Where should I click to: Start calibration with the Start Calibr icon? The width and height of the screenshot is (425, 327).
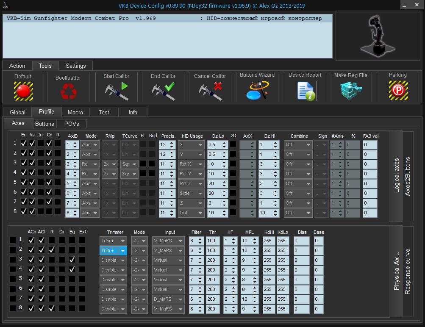click(x=116, y=91)
